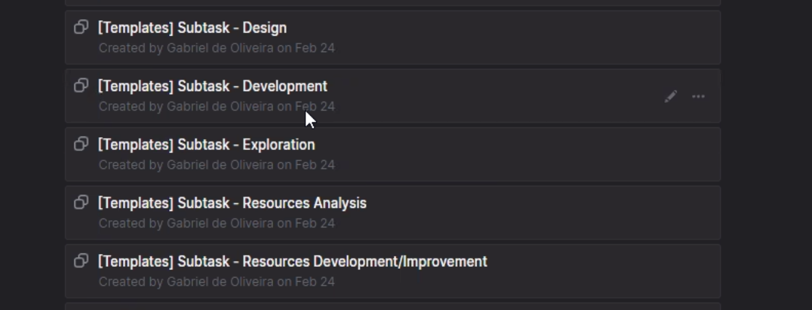Screen dimensions: 812x310
Task: Open more options for Subtask - Development
Action: 698,97
